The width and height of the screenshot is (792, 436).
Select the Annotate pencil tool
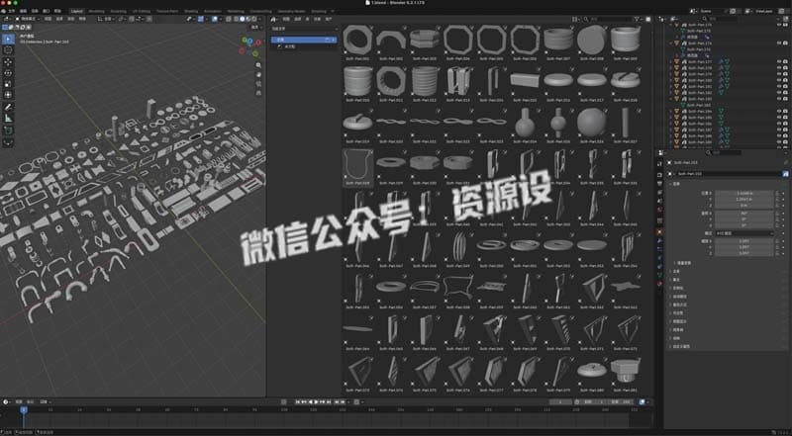click(x=9, y=107)
